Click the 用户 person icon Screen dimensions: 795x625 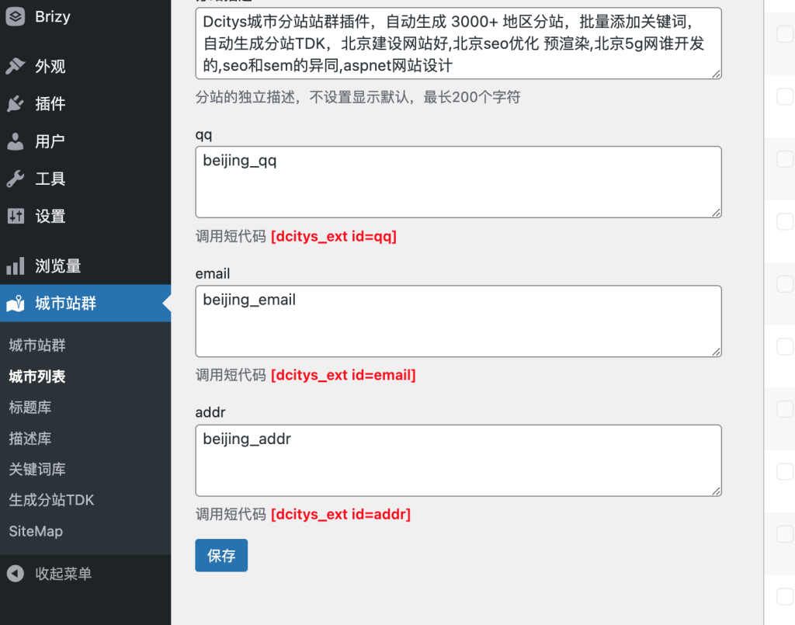point(16,141)
